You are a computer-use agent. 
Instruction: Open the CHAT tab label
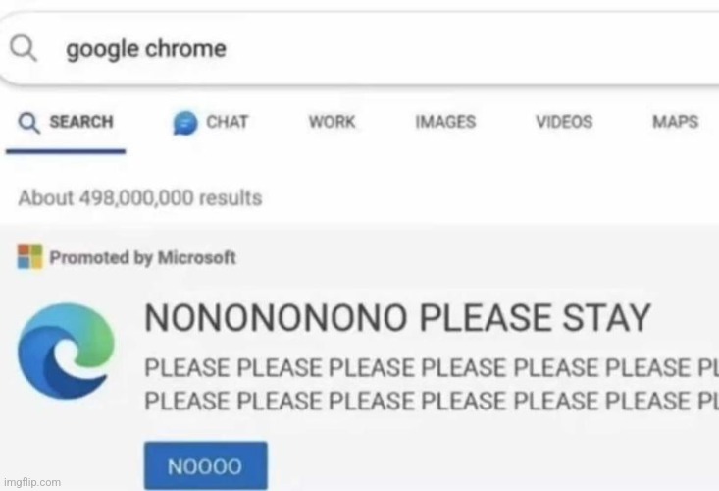[227, 122]
